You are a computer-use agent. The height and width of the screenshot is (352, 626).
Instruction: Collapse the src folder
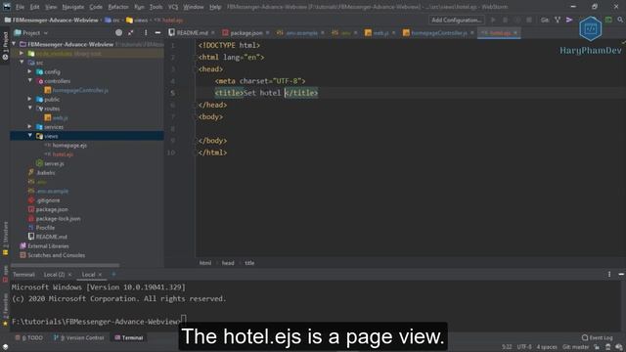[22, 63]
